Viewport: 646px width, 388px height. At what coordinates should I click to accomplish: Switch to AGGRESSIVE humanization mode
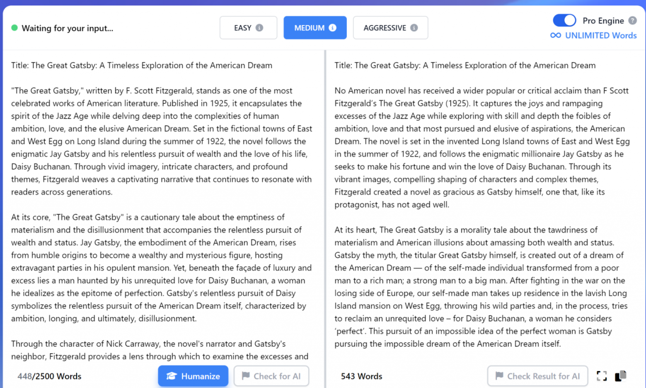[390, 28]
